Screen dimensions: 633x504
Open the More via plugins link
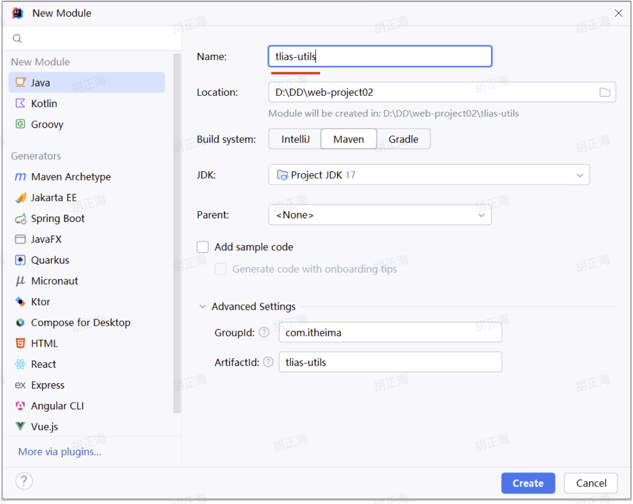pos(60,452)
